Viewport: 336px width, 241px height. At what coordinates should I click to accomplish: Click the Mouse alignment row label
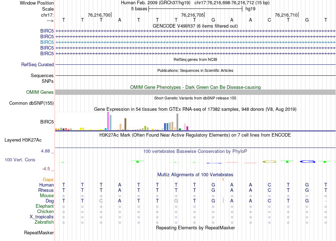pos(47,196)
